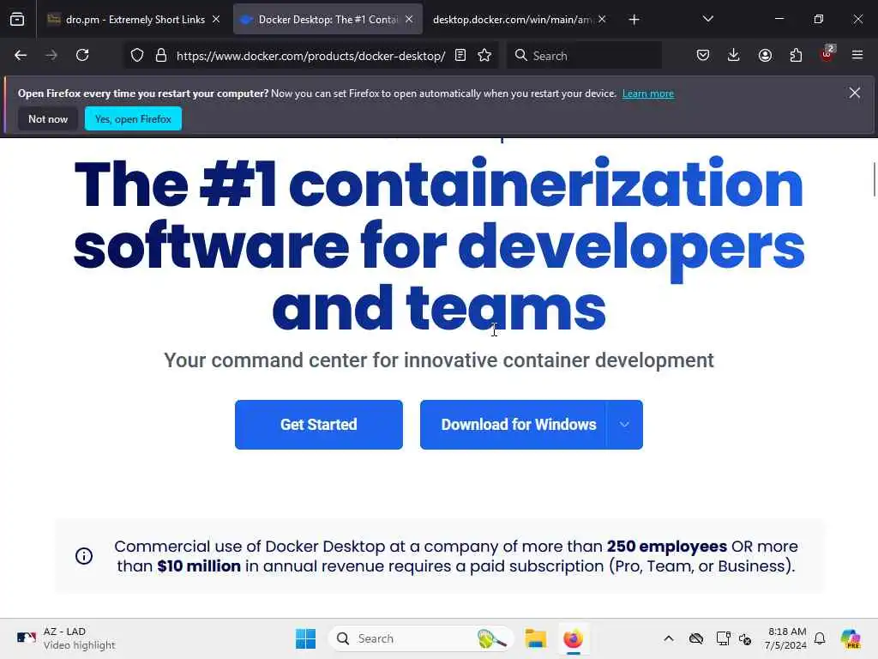Toggle reader view for this page
878x659 pixels.
[x=460, y=56]
